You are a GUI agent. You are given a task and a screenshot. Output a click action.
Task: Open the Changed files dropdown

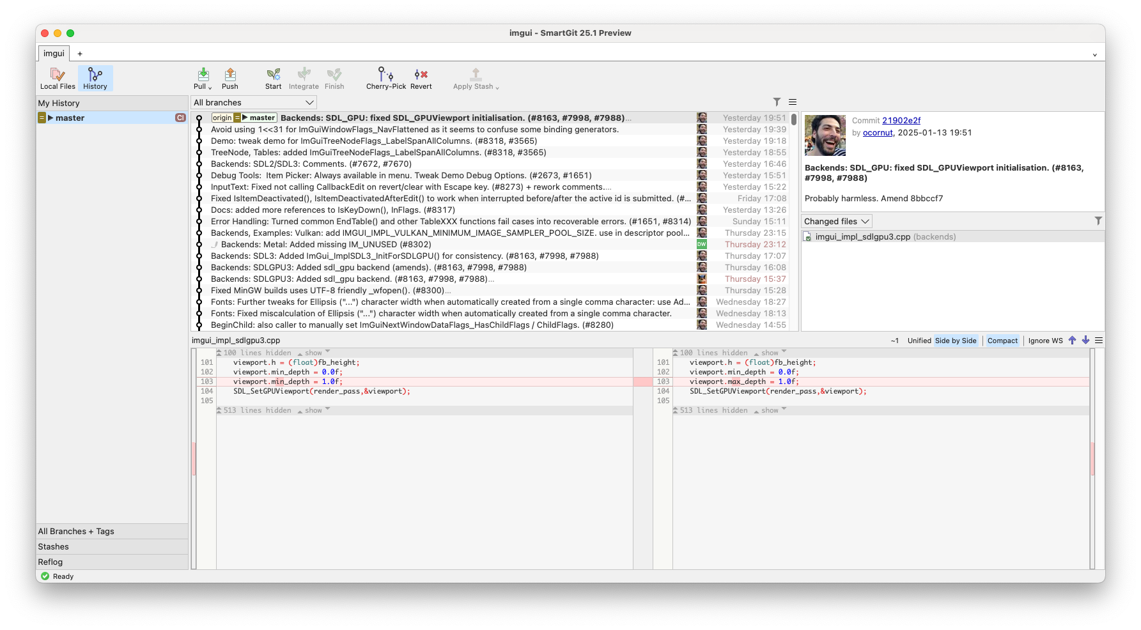[835, 221]
